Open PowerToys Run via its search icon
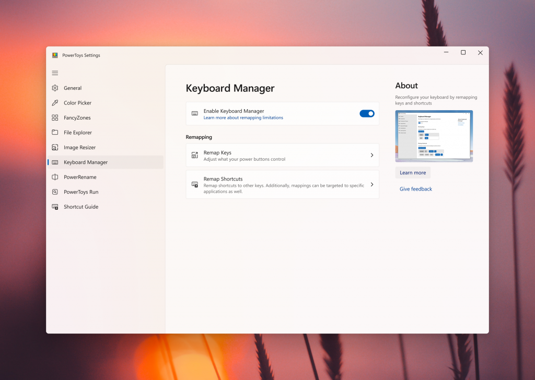535x380 pixels. (55, 192)
